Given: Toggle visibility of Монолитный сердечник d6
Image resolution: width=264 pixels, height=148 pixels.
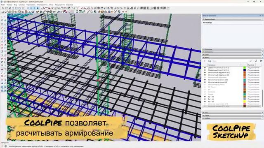Looking at the screenshot, I should [x=205, y=75].
